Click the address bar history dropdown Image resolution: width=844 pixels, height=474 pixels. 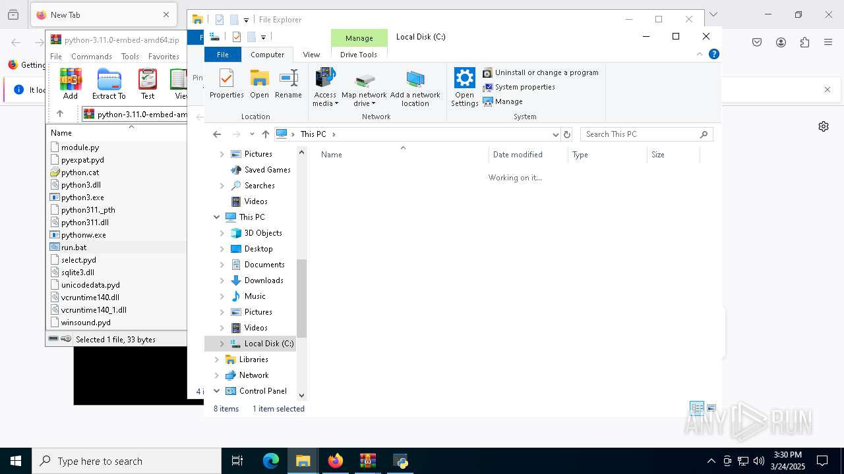(555, 134)
